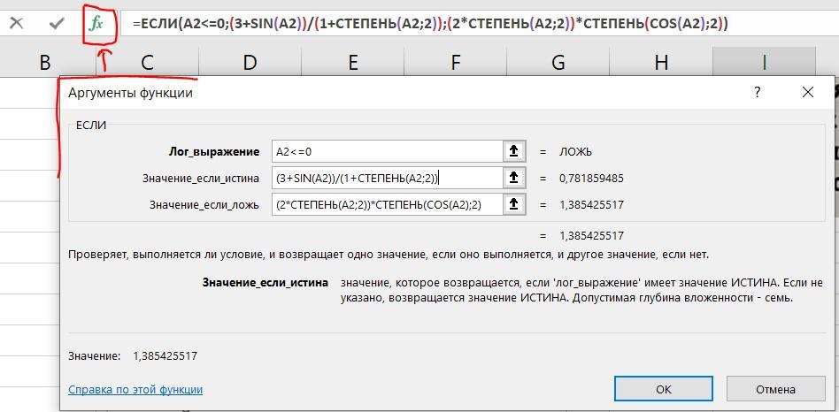Select column E header

click(x=353, y=62)
